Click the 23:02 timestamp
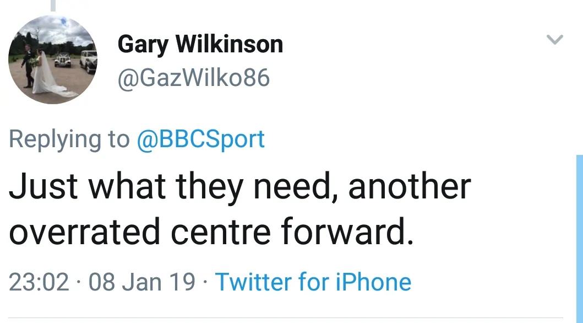The height and width of the screenshot is (323, 583). pyautogui.click(x=39, y=282)
